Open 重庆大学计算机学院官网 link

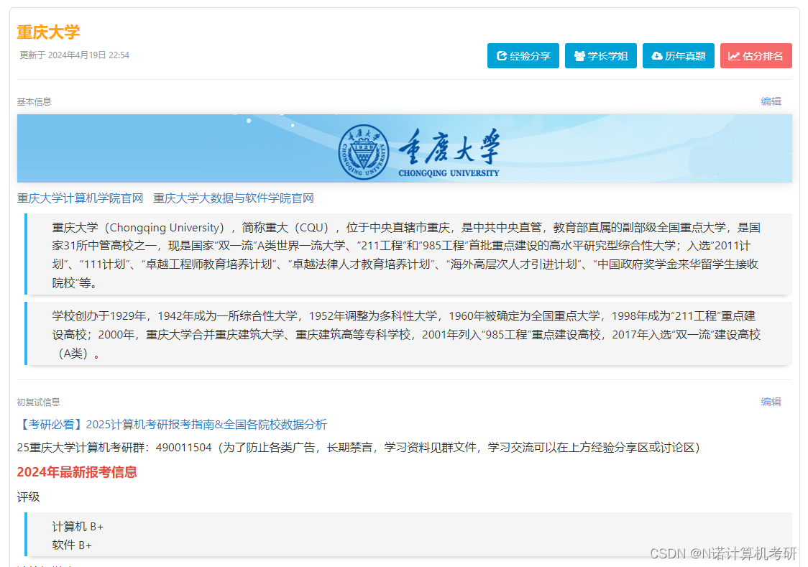click(80, 198)
